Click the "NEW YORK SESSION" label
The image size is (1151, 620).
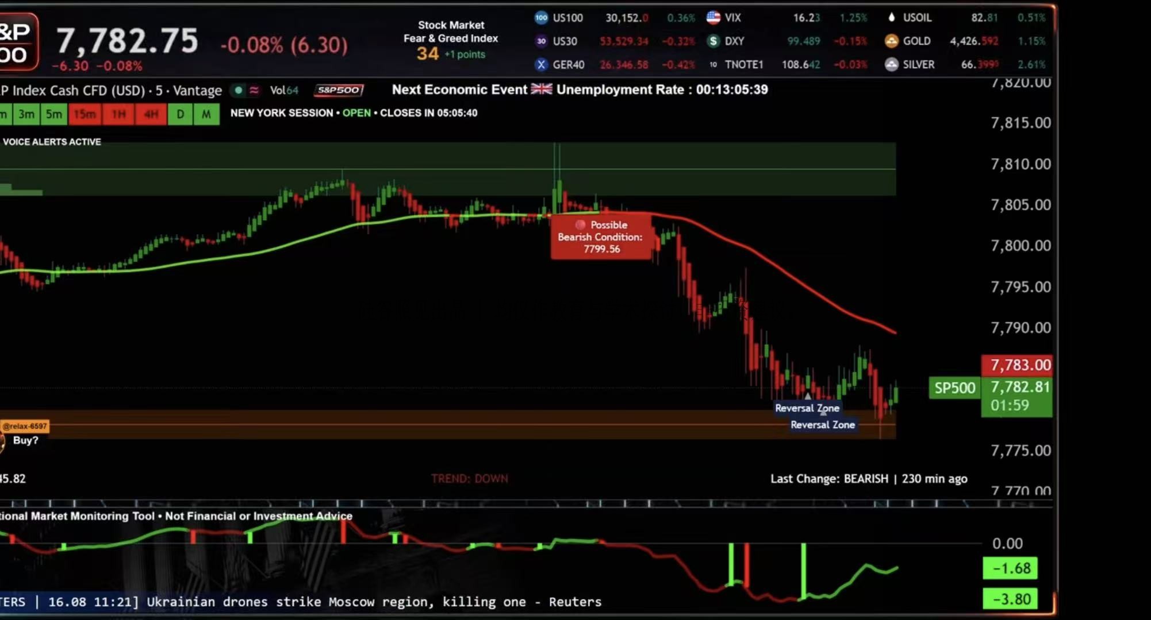click(282, 113)
